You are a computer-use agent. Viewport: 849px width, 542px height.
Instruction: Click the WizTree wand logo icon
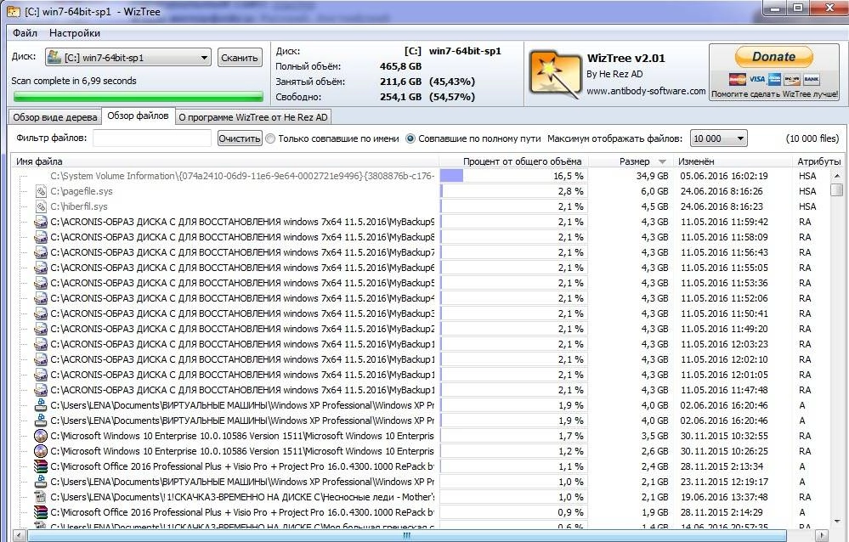click(554, 74)
